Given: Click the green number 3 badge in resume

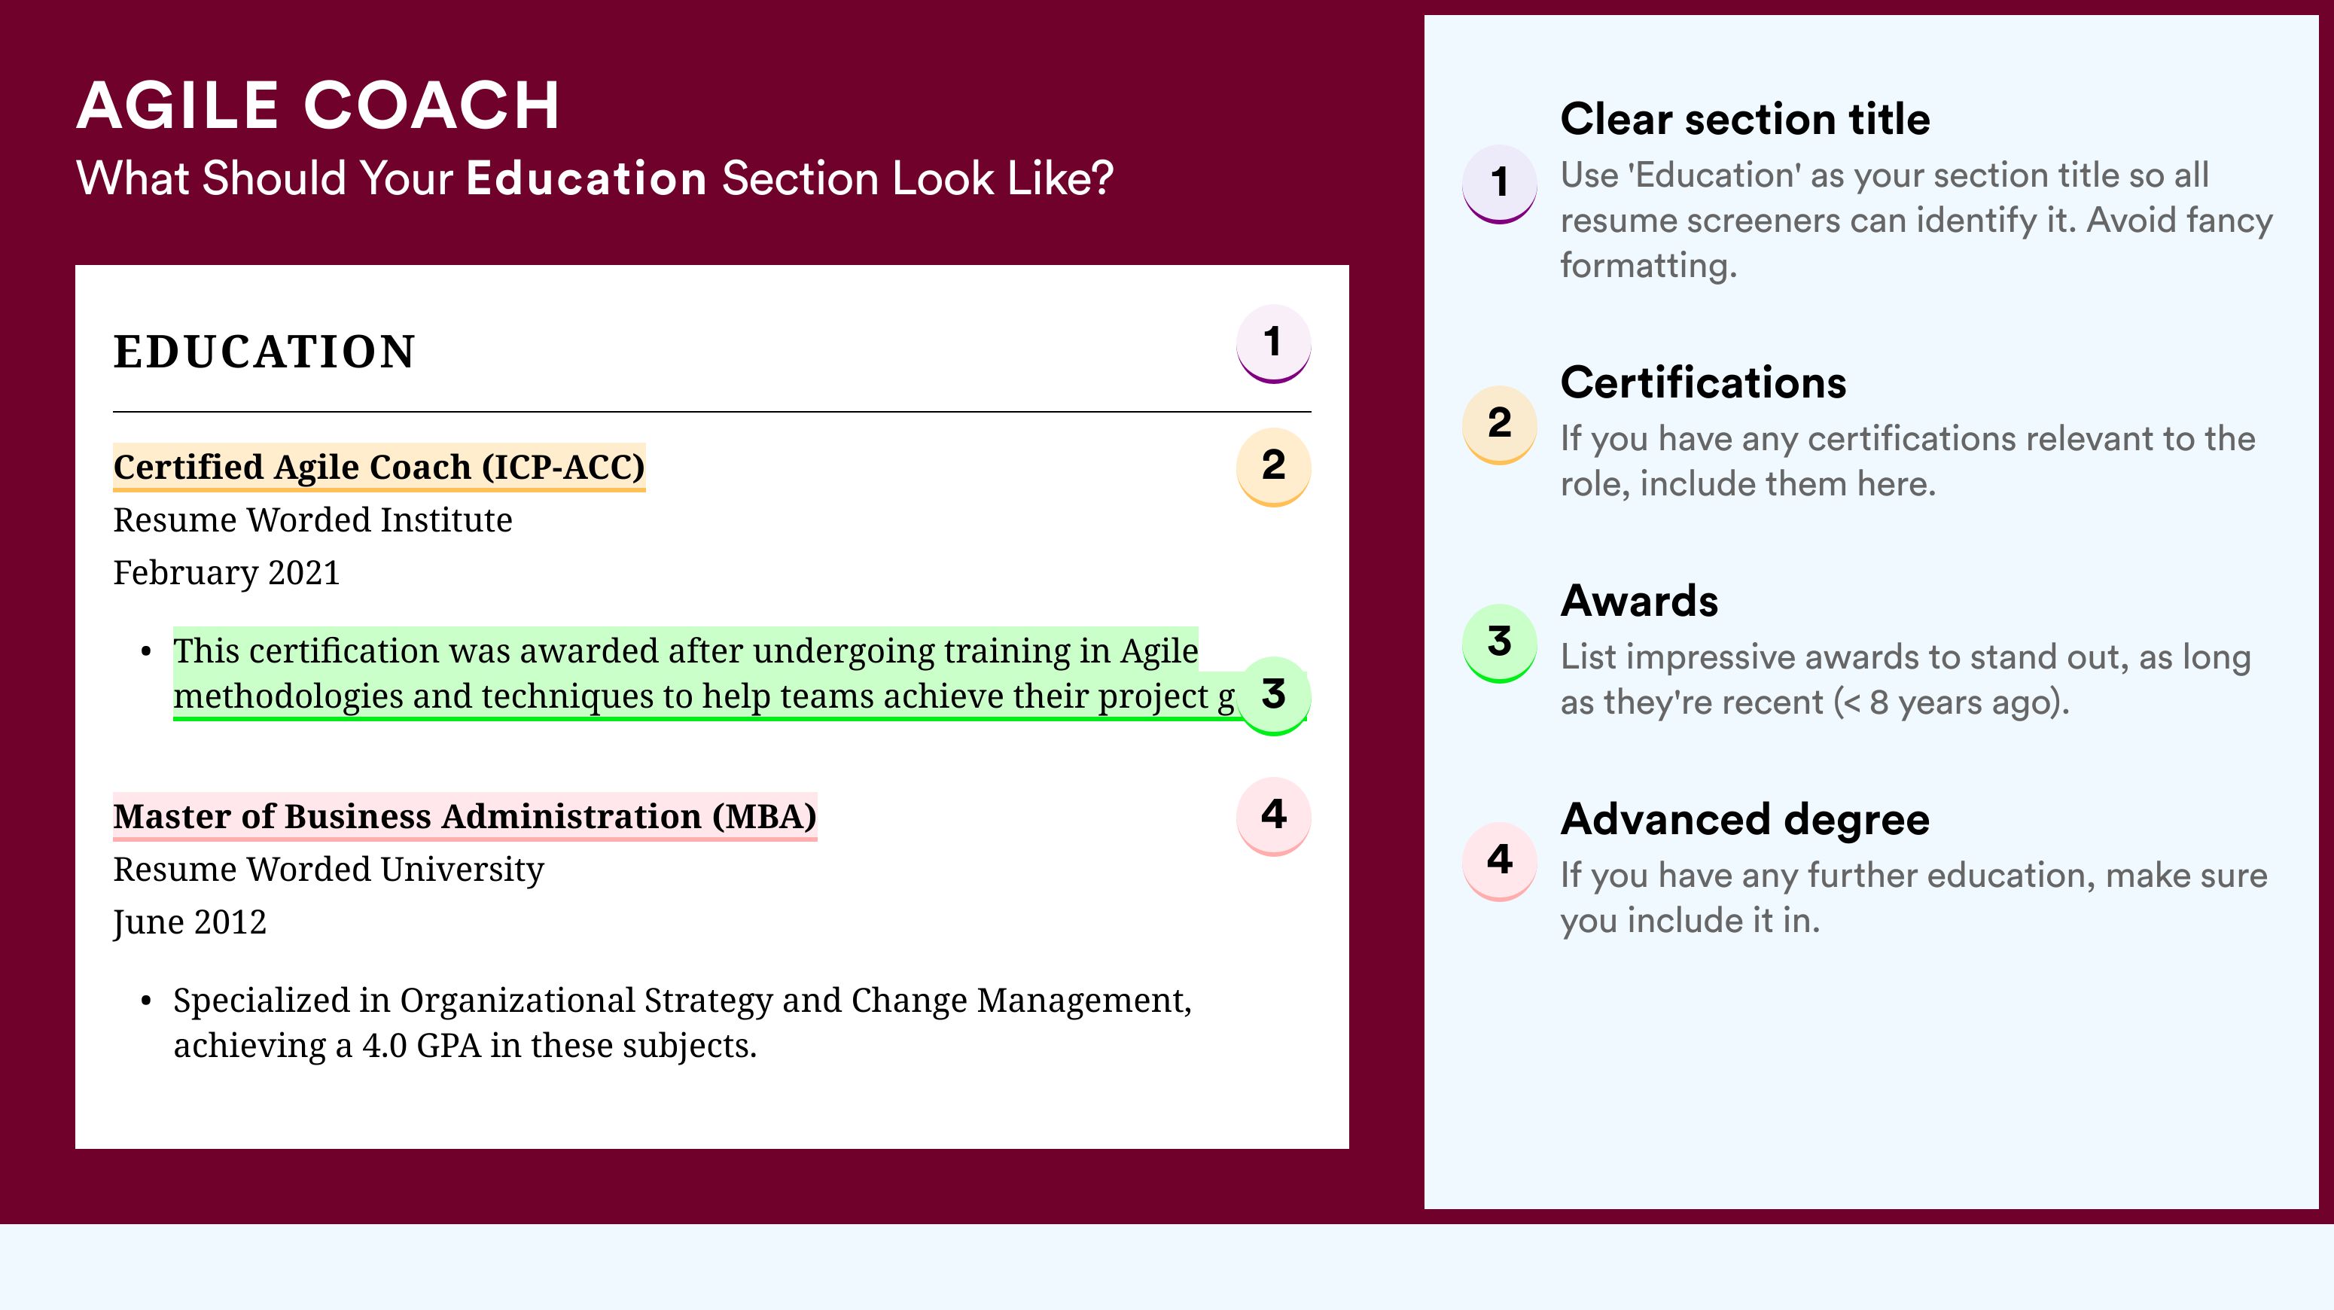Looking at the screenshot, I should point(1273,696).
